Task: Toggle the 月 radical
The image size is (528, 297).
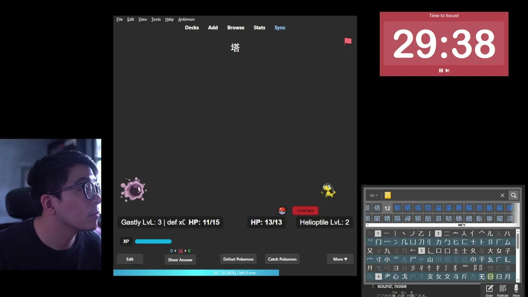Action: (507, 277)
